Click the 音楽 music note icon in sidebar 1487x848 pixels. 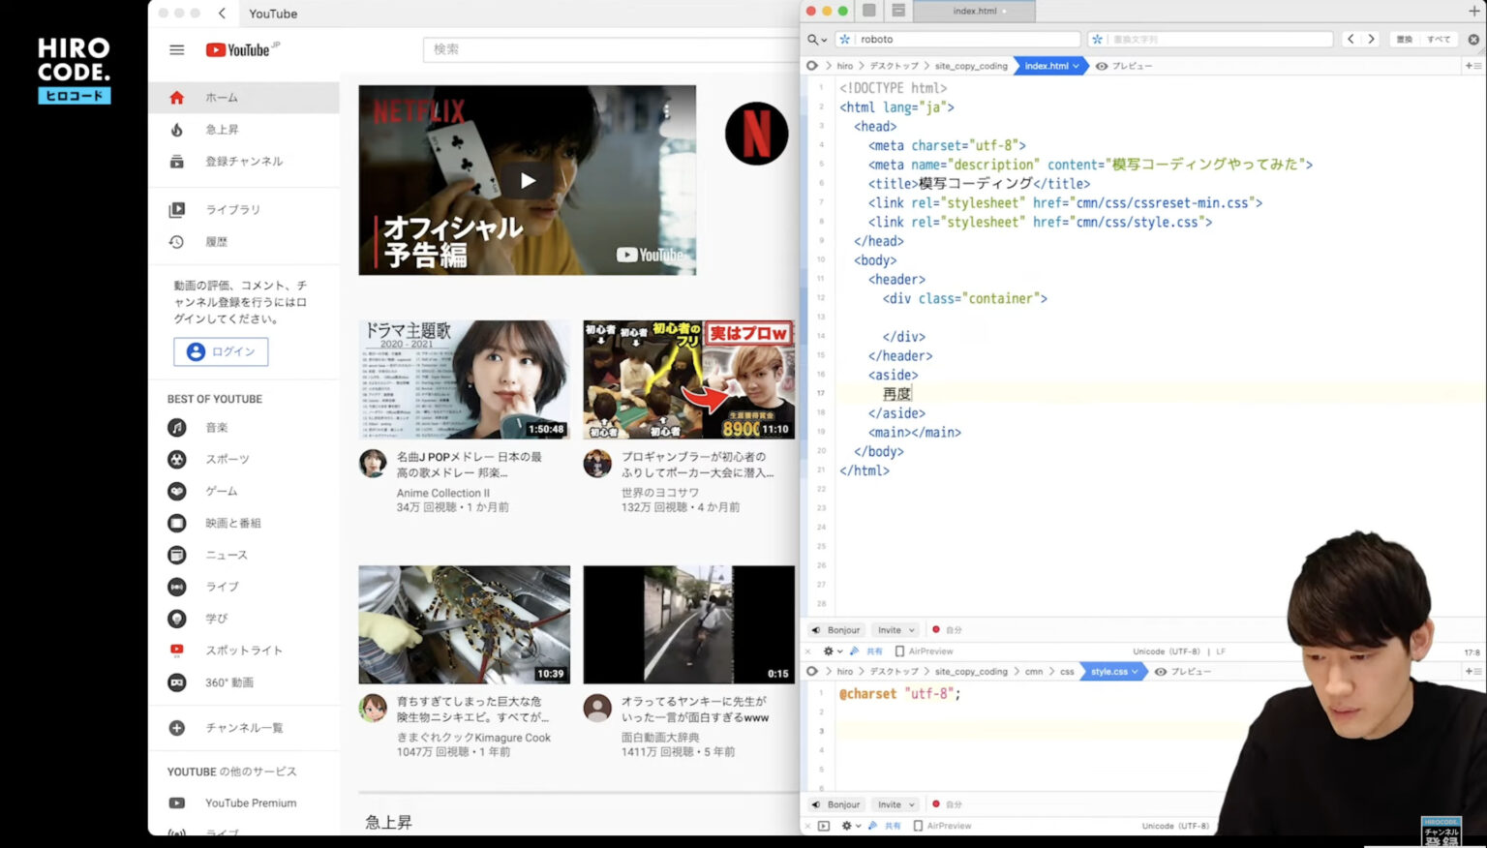tap(177, 427)
